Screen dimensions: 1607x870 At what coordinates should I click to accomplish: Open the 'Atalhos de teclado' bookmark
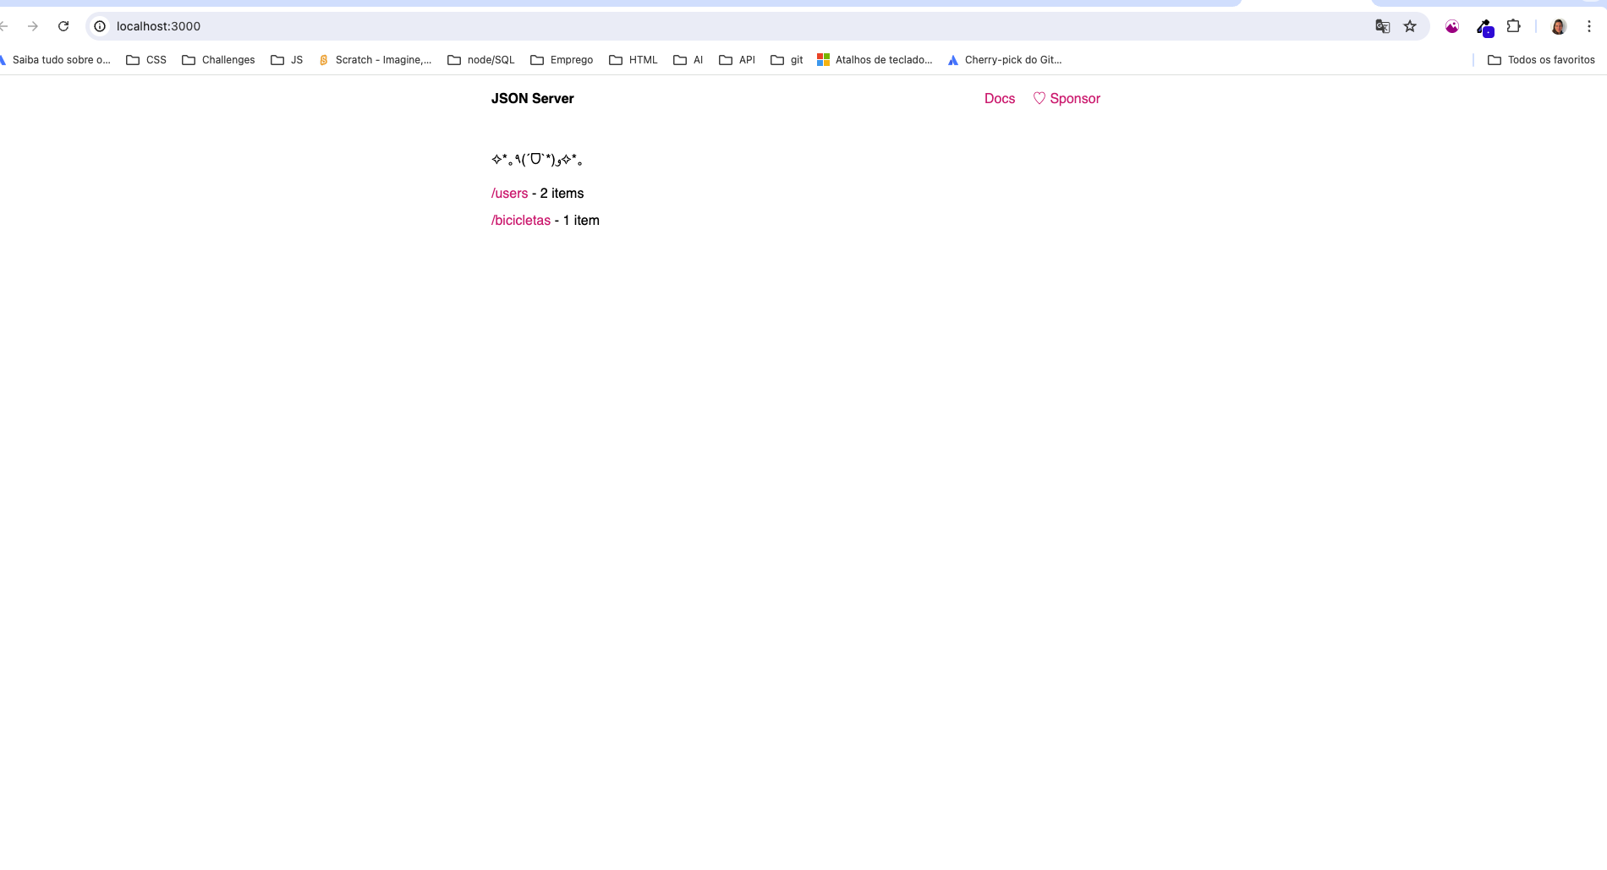[x=875, y=60]
